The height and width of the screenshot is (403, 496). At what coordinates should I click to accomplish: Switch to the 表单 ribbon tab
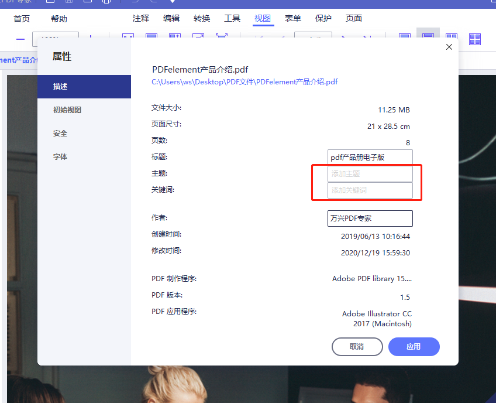(x=292, y=18)
